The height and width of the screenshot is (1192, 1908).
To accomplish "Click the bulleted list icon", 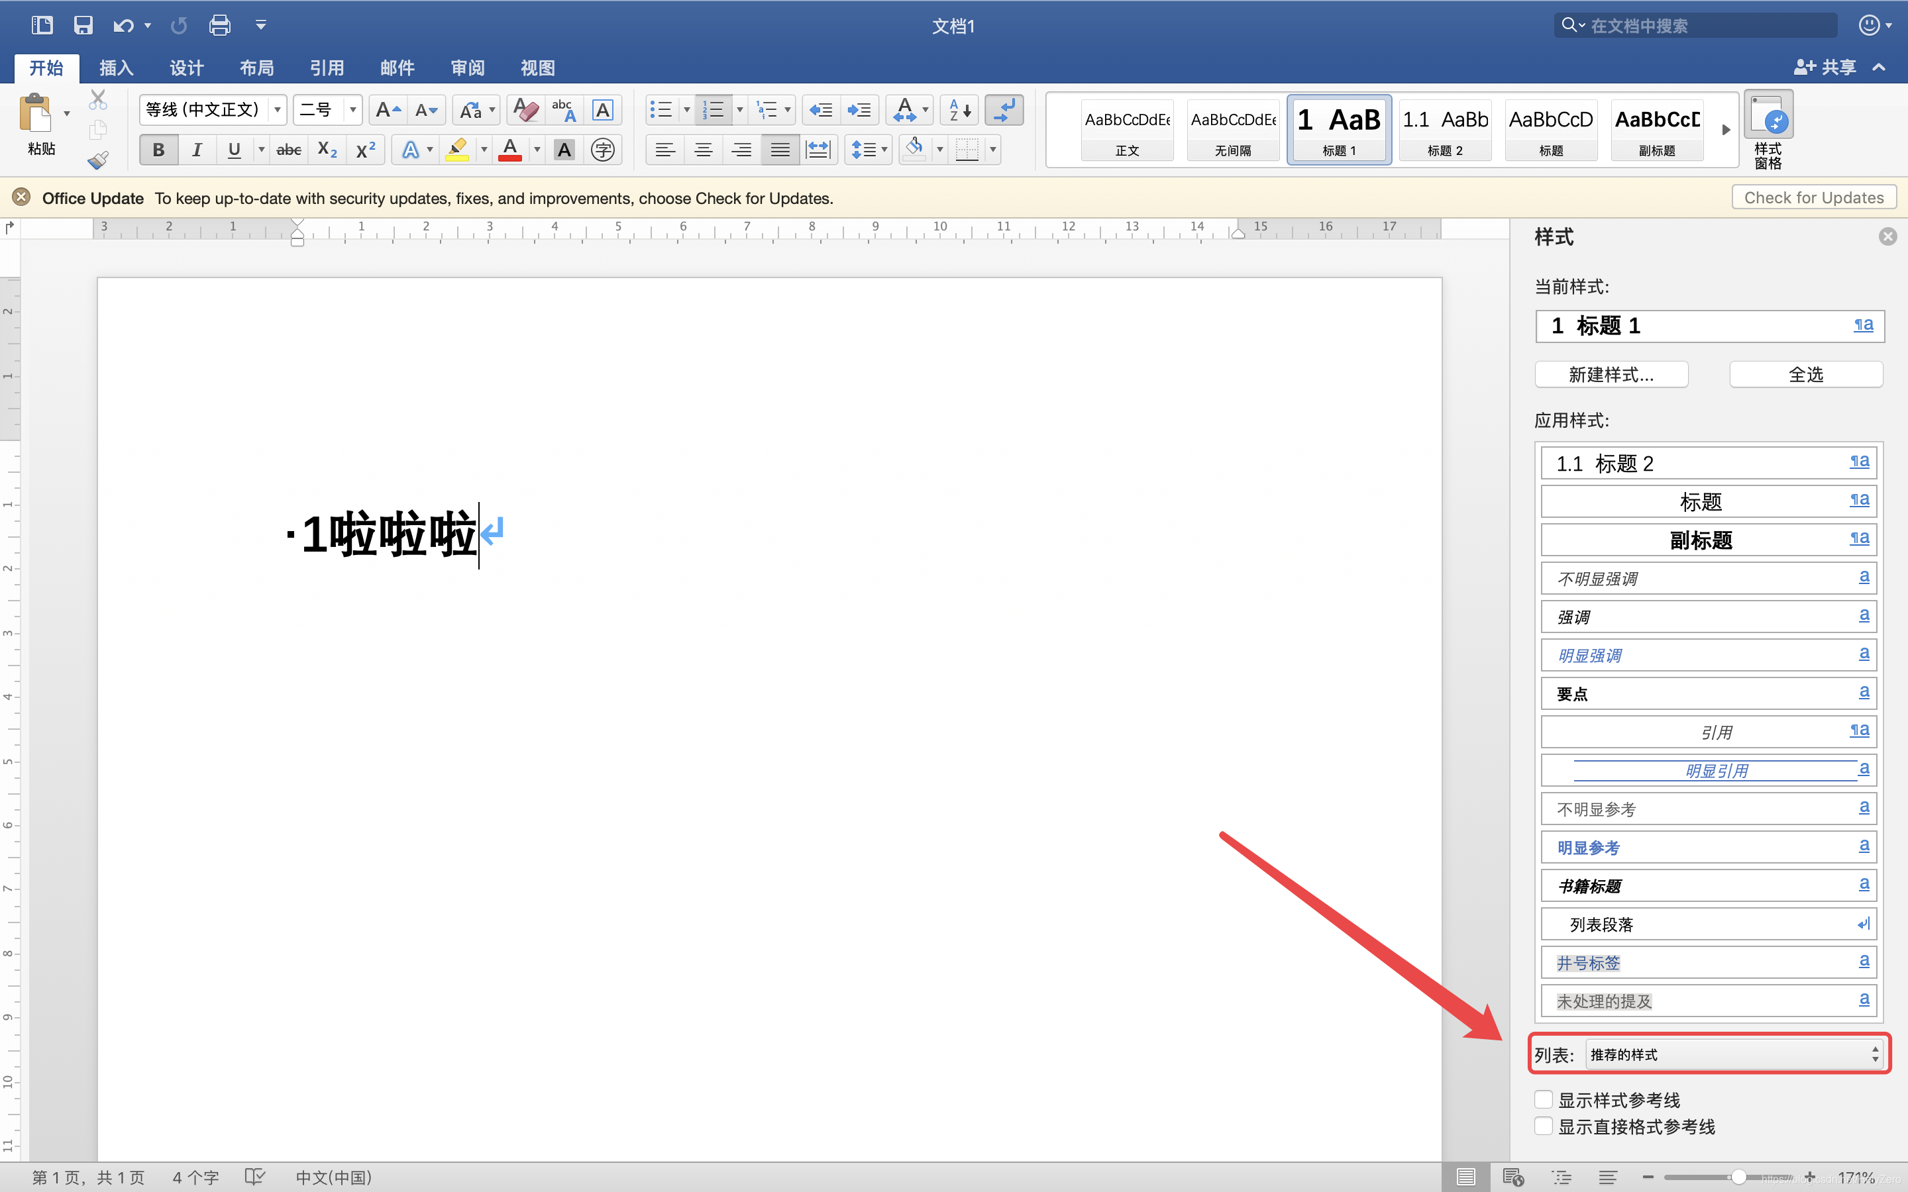I will coord(661,109).
